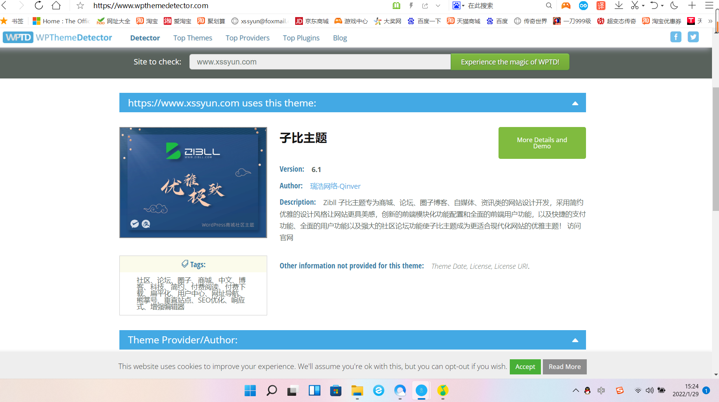Expand the address bar dropdown chevron
The image size is (719, 402).
(x=438, y=5)
